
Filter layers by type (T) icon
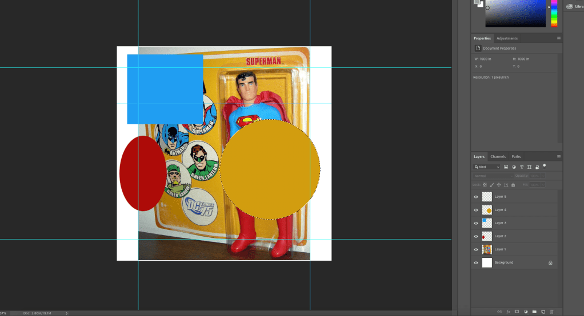pos(522,167)
